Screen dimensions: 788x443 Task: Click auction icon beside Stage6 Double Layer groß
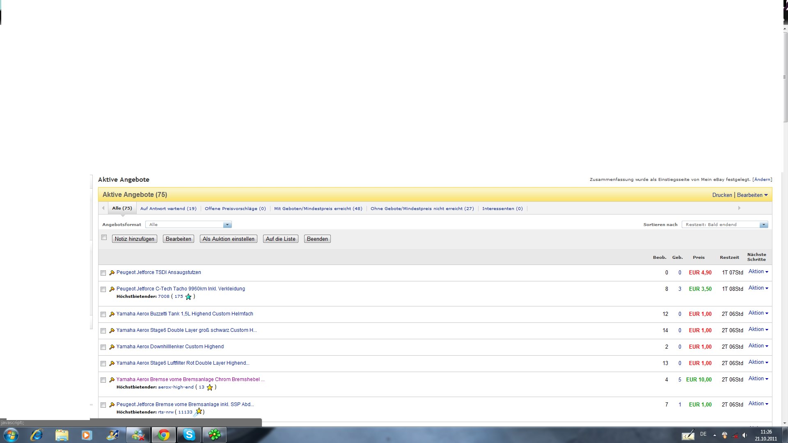(x=112, y=331)
